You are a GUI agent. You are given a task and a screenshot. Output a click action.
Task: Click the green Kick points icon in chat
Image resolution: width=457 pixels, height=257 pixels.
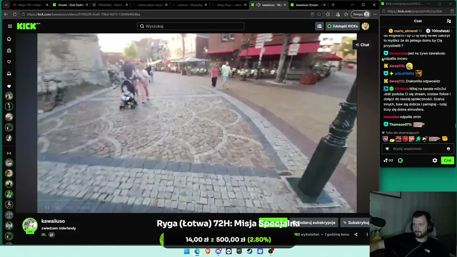[x=400, y=161]
